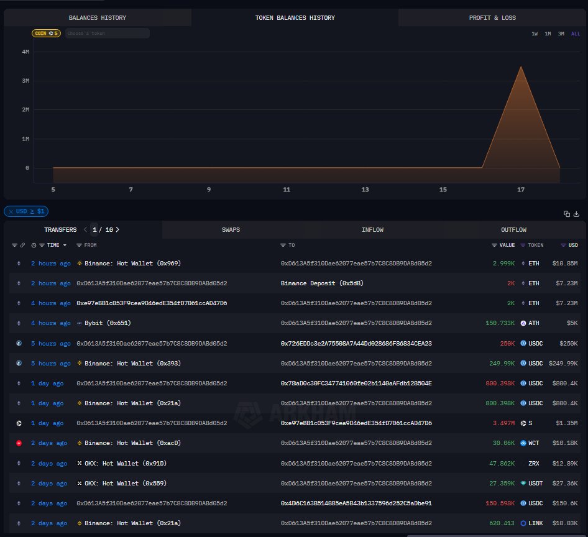588x537 pixels.
Task: Open '4 hours ago' timestamp in Bybit row
Action: click(x=50, y=323)
